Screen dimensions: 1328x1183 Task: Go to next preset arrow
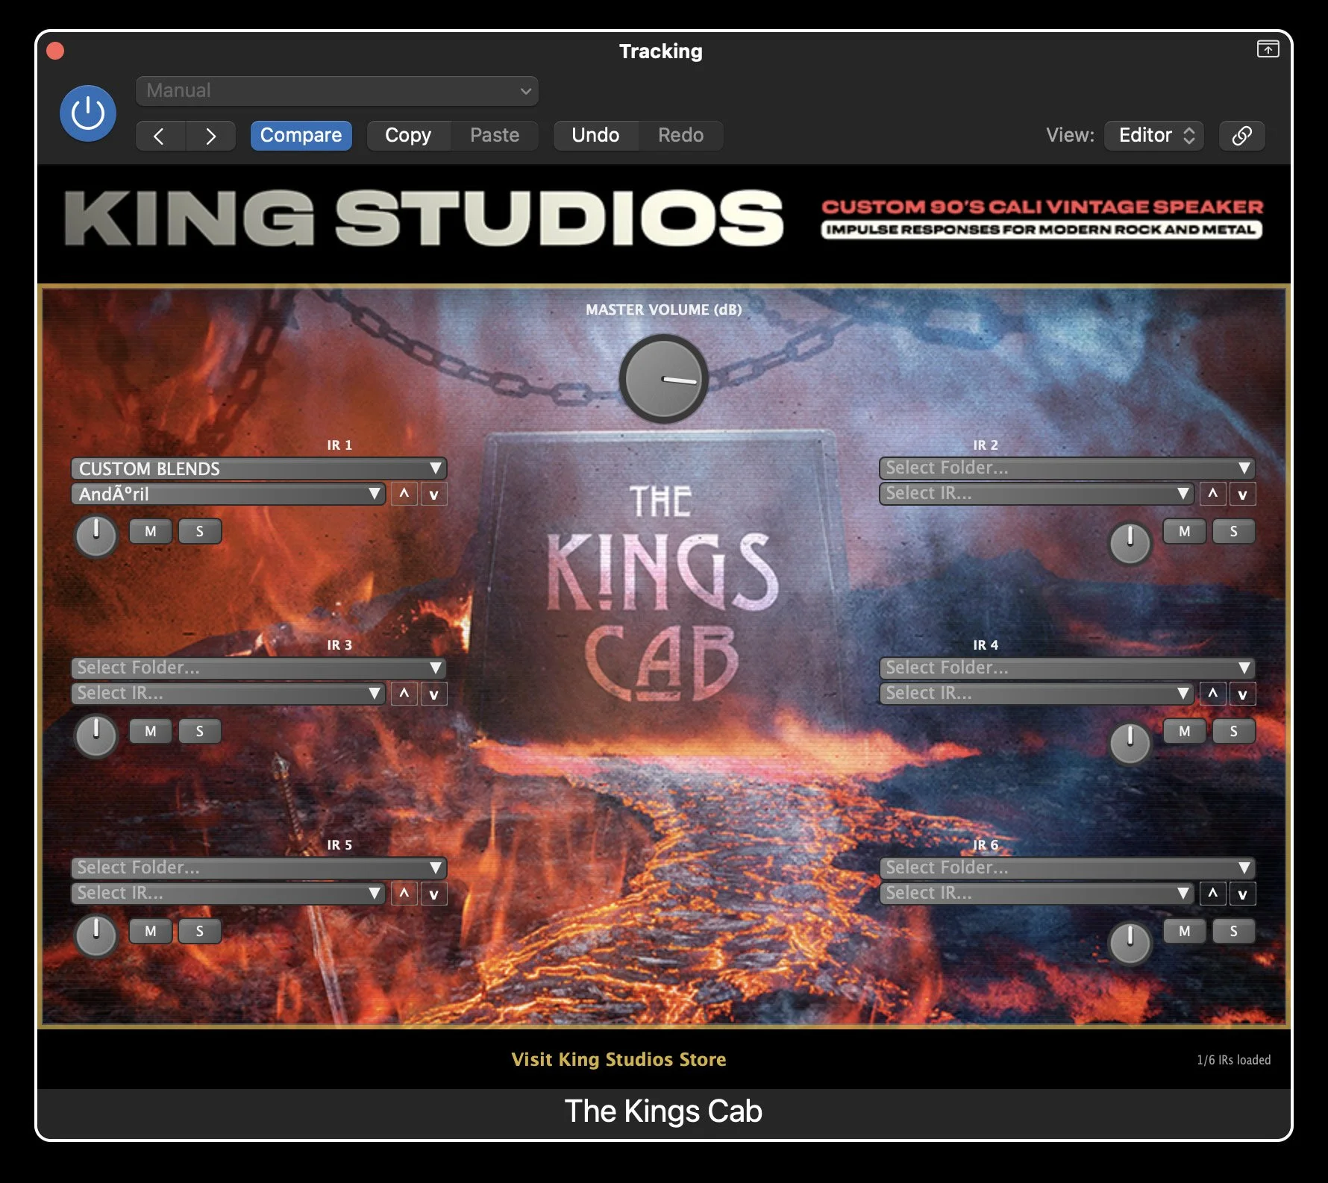click(210, 136)
